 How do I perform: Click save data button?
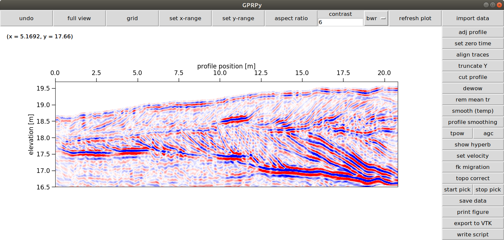pyautogui.click(x=473, y=201)
